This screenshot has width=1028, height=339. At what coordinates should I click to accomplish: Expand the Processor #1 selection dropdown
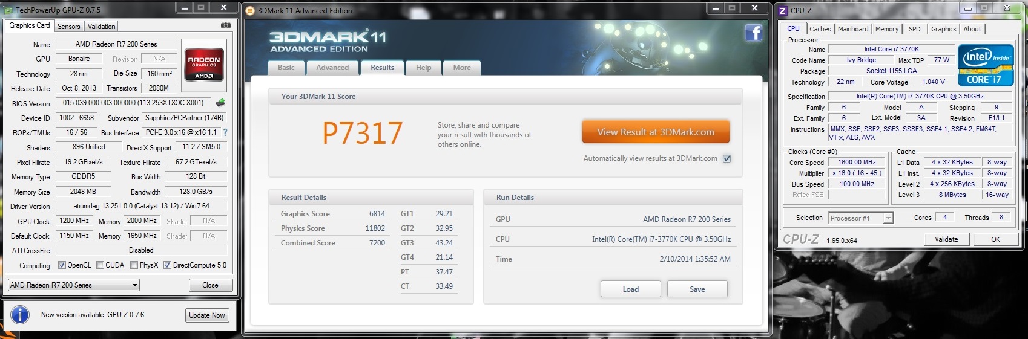point(861,218)
